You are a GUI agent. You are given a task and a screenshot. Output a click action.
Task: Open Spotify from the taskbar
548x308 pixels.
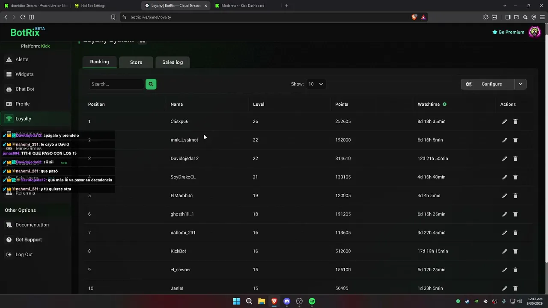[x=312, y=301]
